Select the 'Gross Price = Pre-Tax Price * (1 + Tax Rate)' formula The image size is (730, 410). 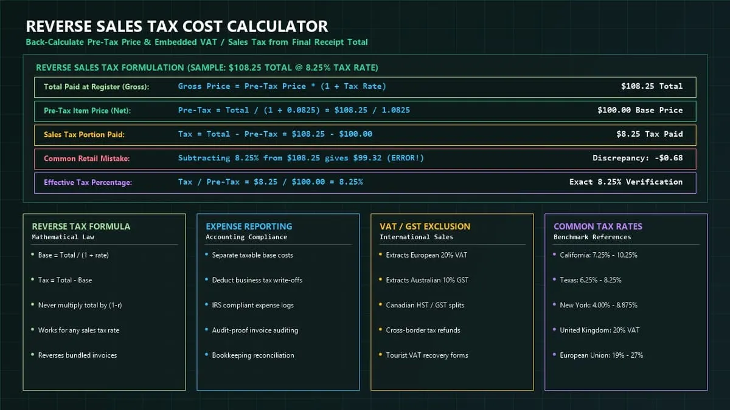tap(282, 86)
